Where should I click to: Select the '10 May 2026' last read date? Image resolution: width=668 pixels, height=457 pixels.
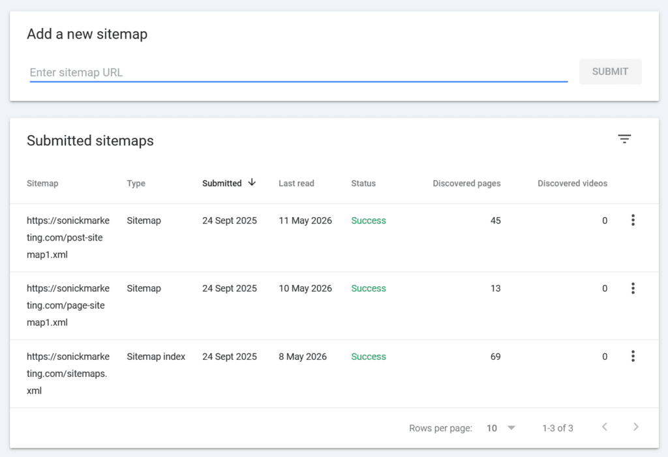(305, 288)
